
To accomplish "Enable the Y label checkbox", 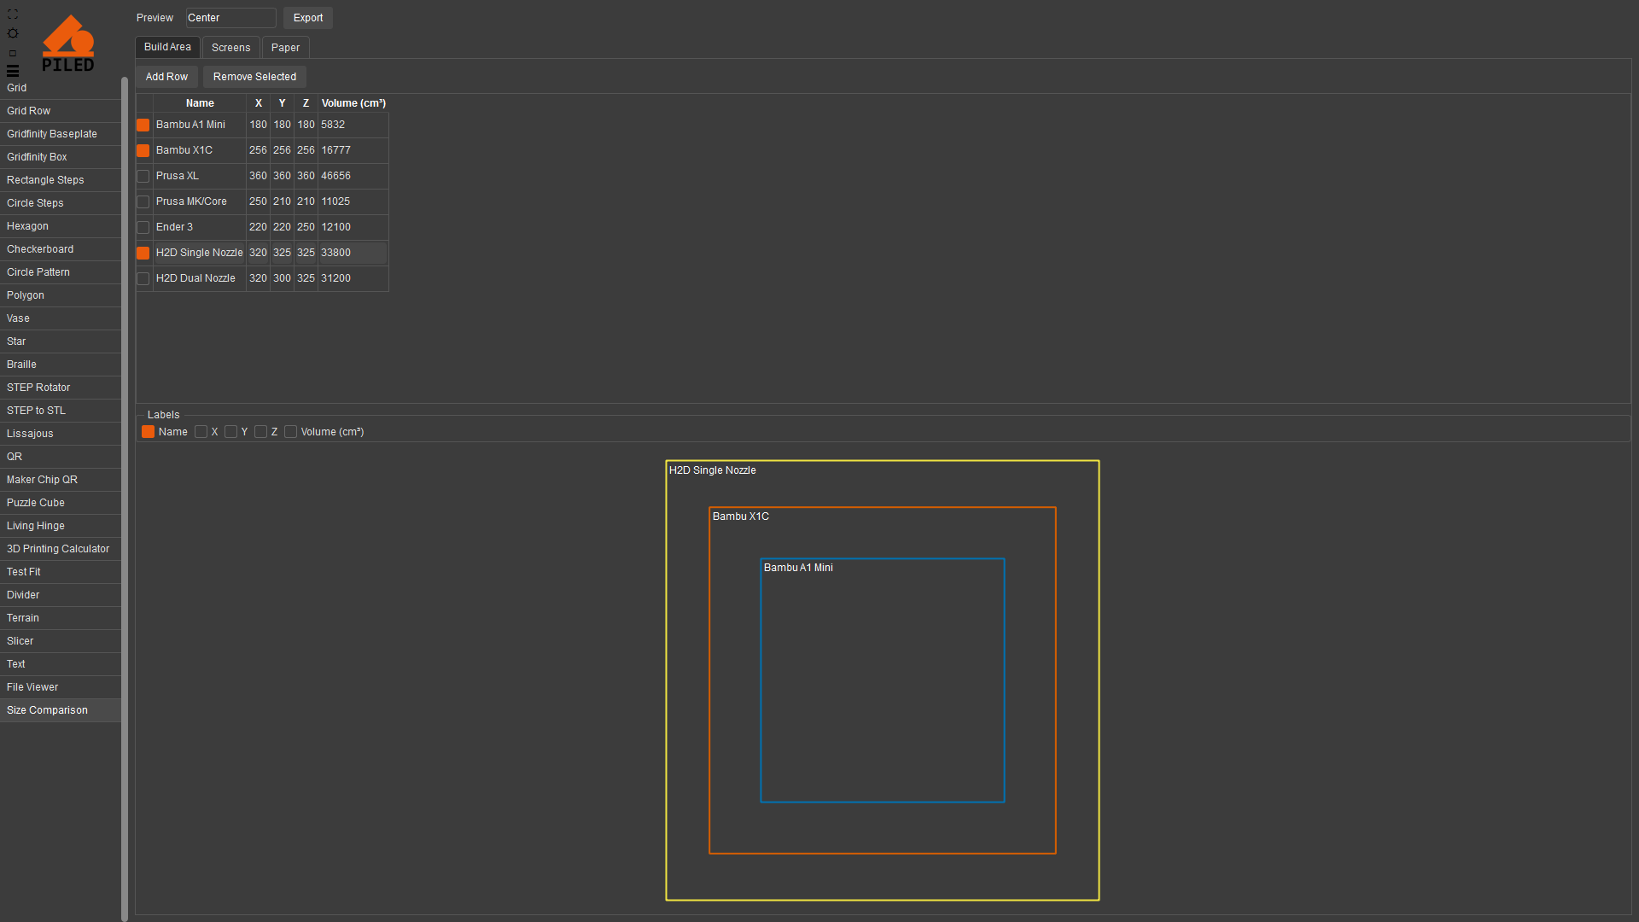I will [x=231, y=432].
